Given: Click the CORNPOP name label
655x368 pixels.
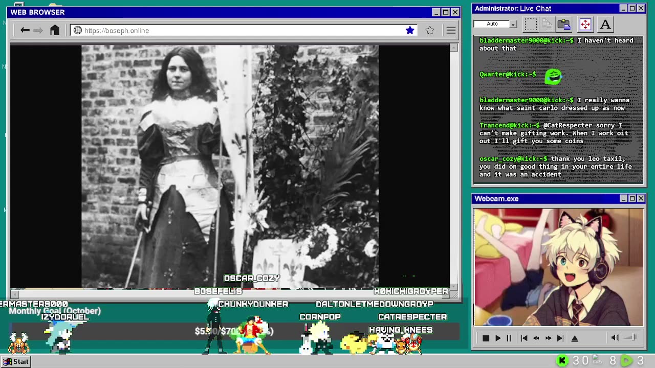Looking at the screenshot, I should point(320,317).
